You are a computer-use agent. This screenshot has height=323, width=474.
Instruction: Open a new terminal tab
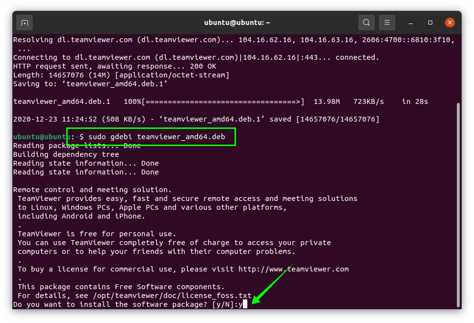(25, 23)
